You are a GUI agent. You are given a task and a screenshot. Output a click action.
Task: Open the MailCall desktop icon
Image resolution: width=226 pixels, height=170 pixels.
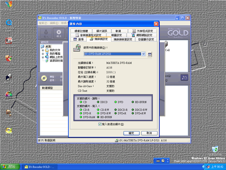point(9,79)
